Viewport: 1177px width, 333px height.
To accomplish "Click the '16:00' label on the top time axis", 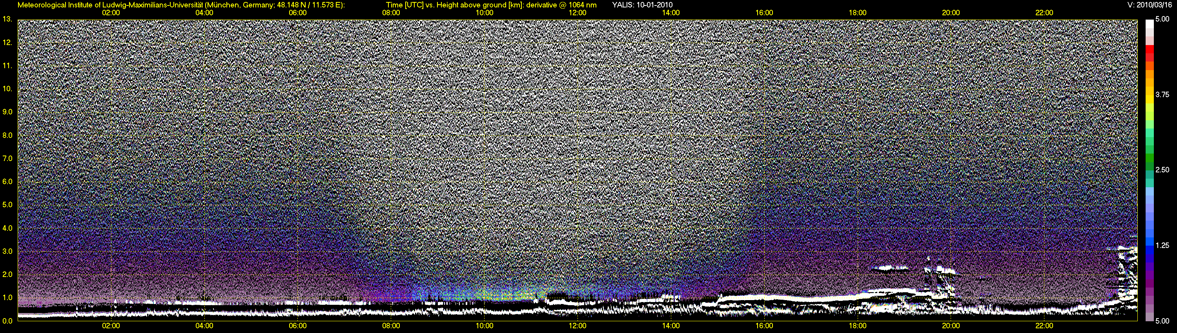I will 764,13.
